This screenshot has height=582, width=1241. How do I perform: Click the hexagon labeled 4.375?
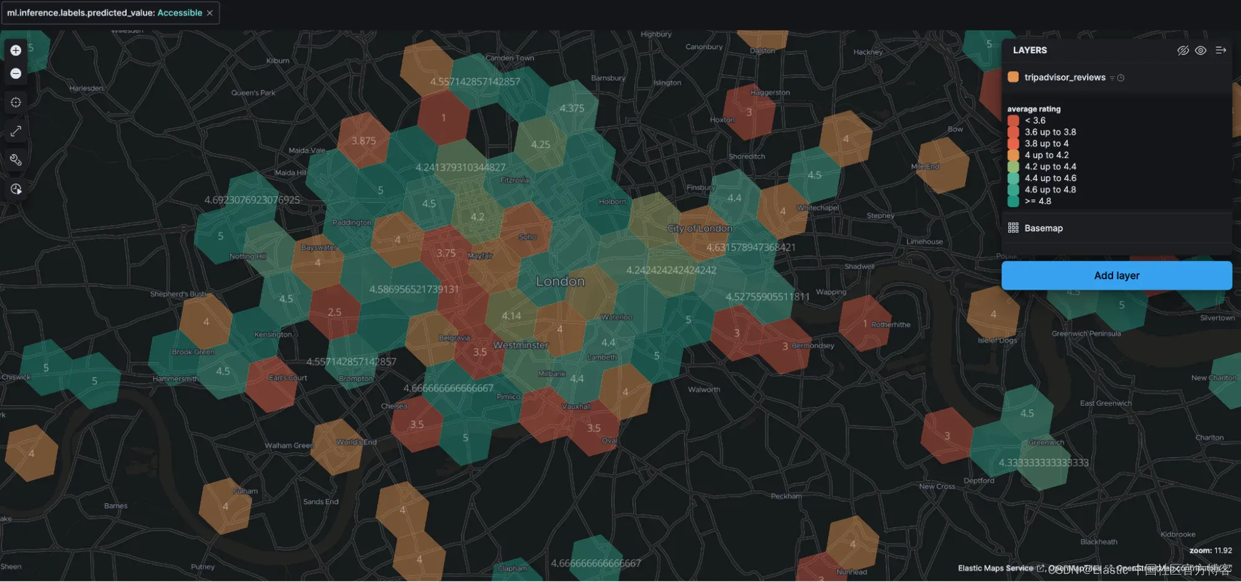click(x=572, y=108)
